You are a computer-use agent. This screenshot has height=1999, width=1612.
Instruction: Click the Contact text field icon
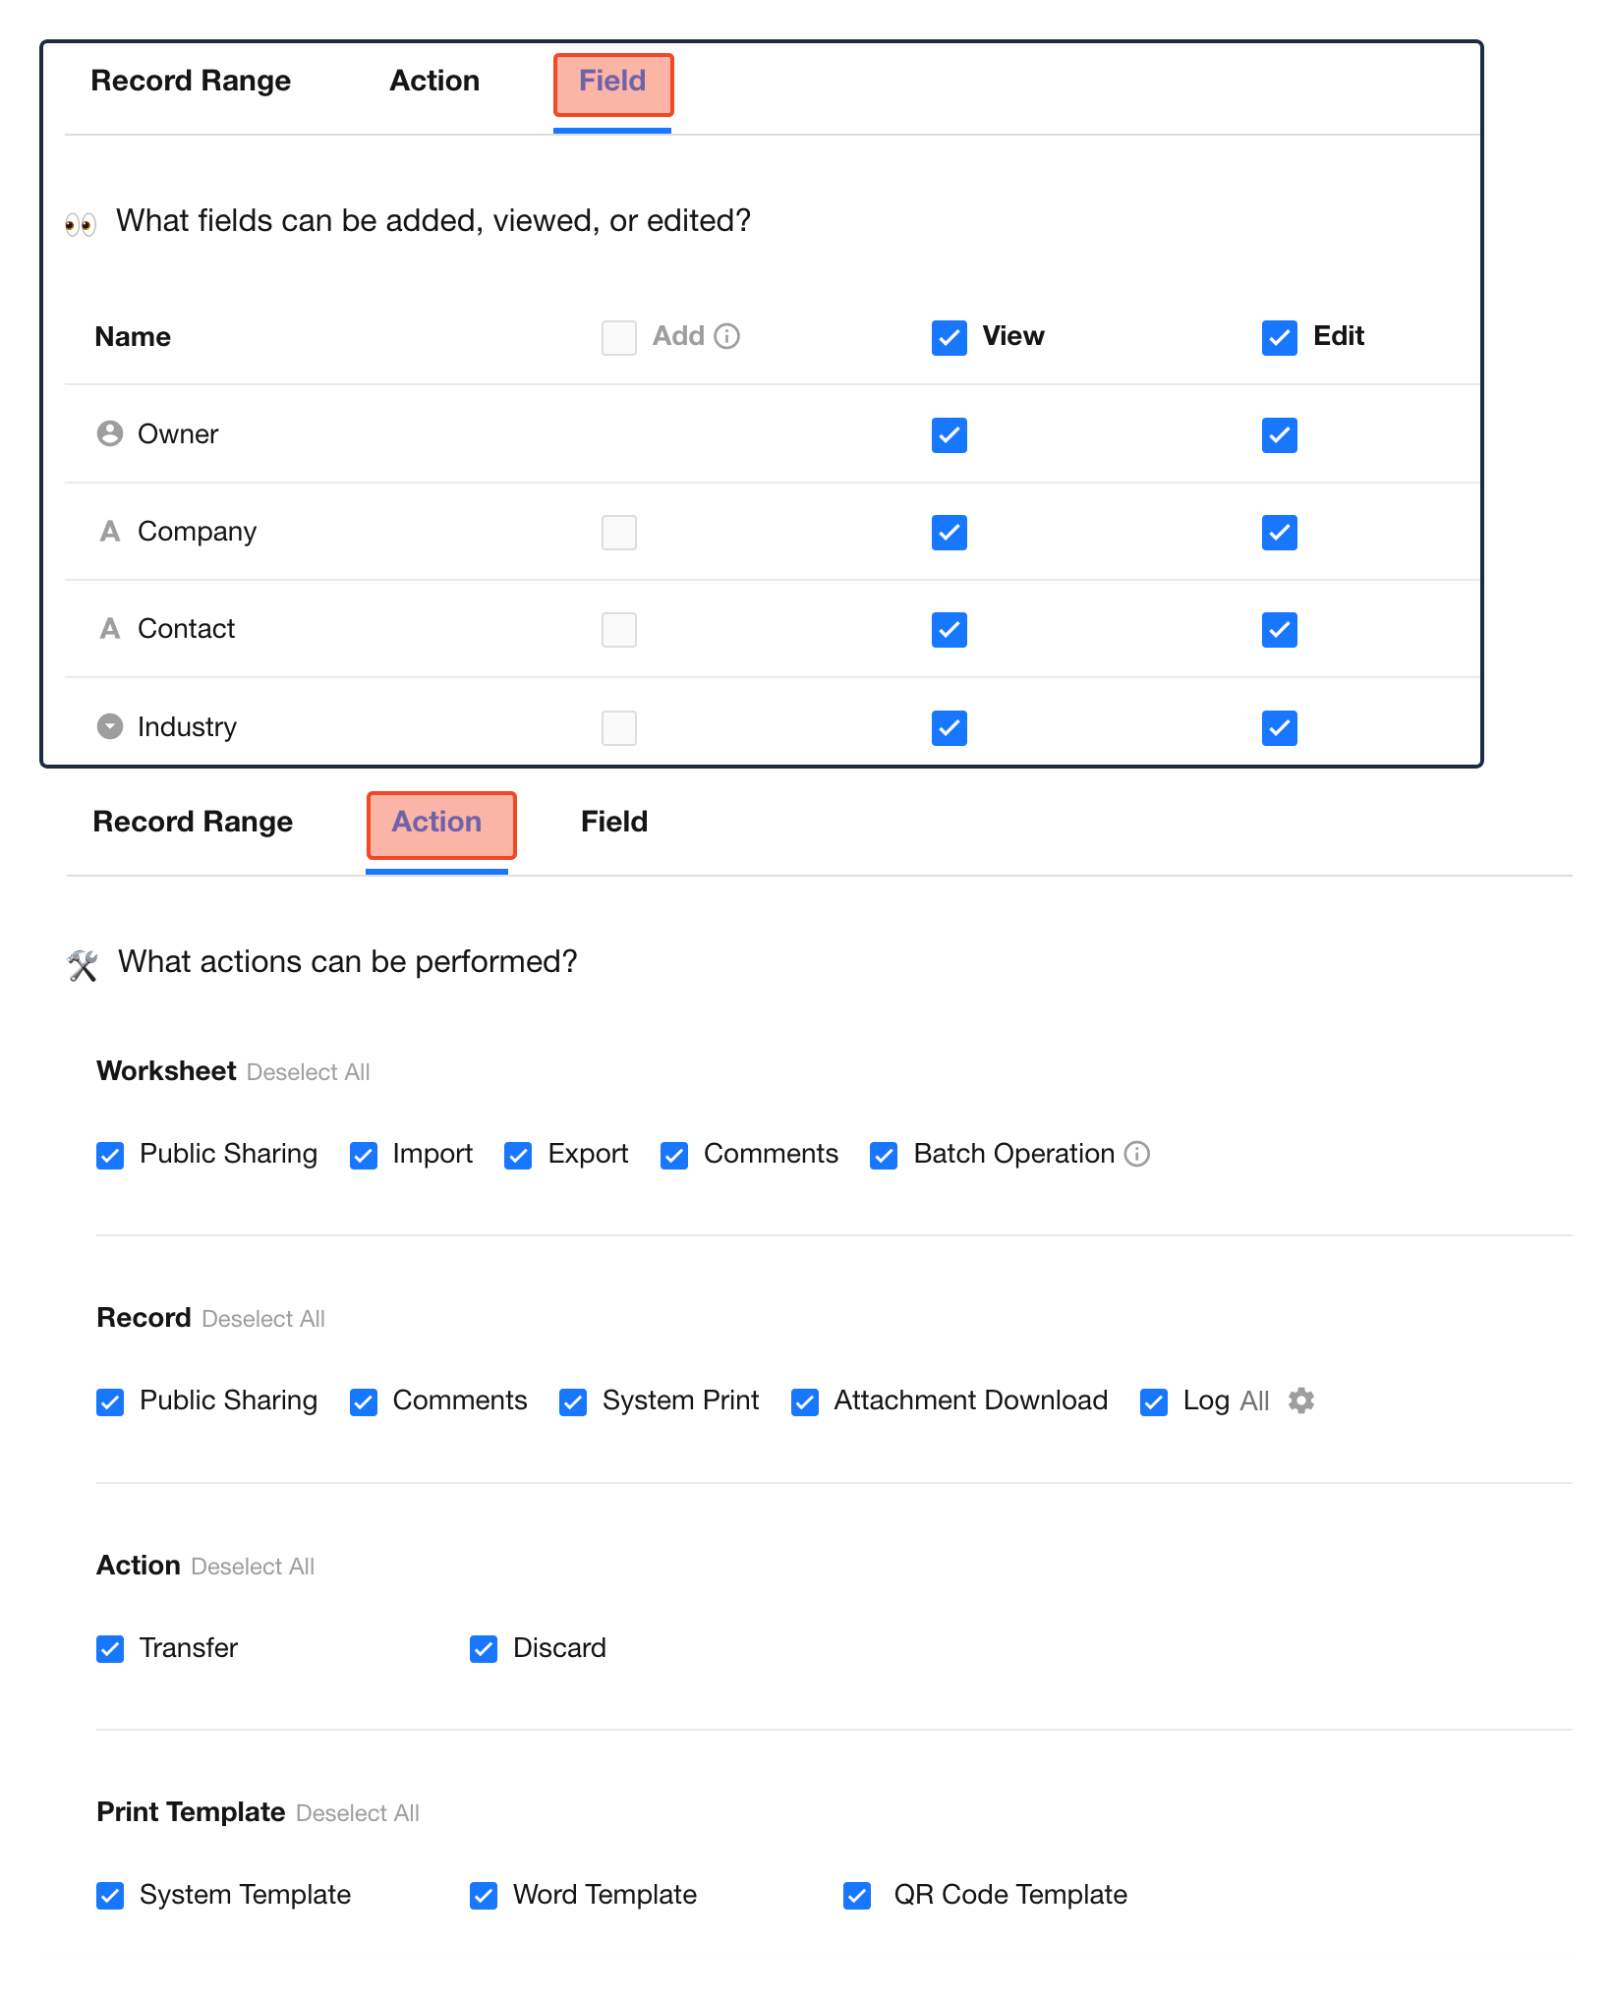[110, 629]
